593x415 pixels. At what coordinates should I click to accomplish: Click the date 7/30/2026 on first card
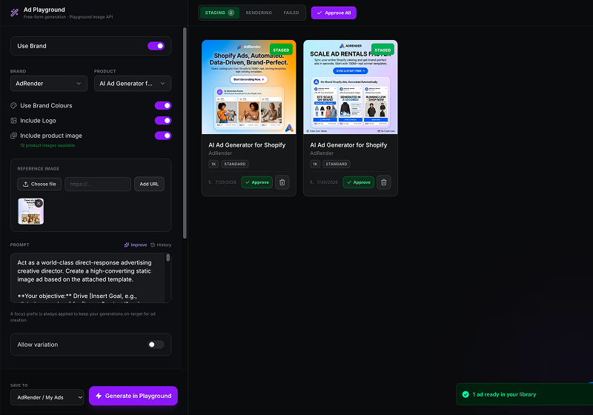click(x=226, y=182)
